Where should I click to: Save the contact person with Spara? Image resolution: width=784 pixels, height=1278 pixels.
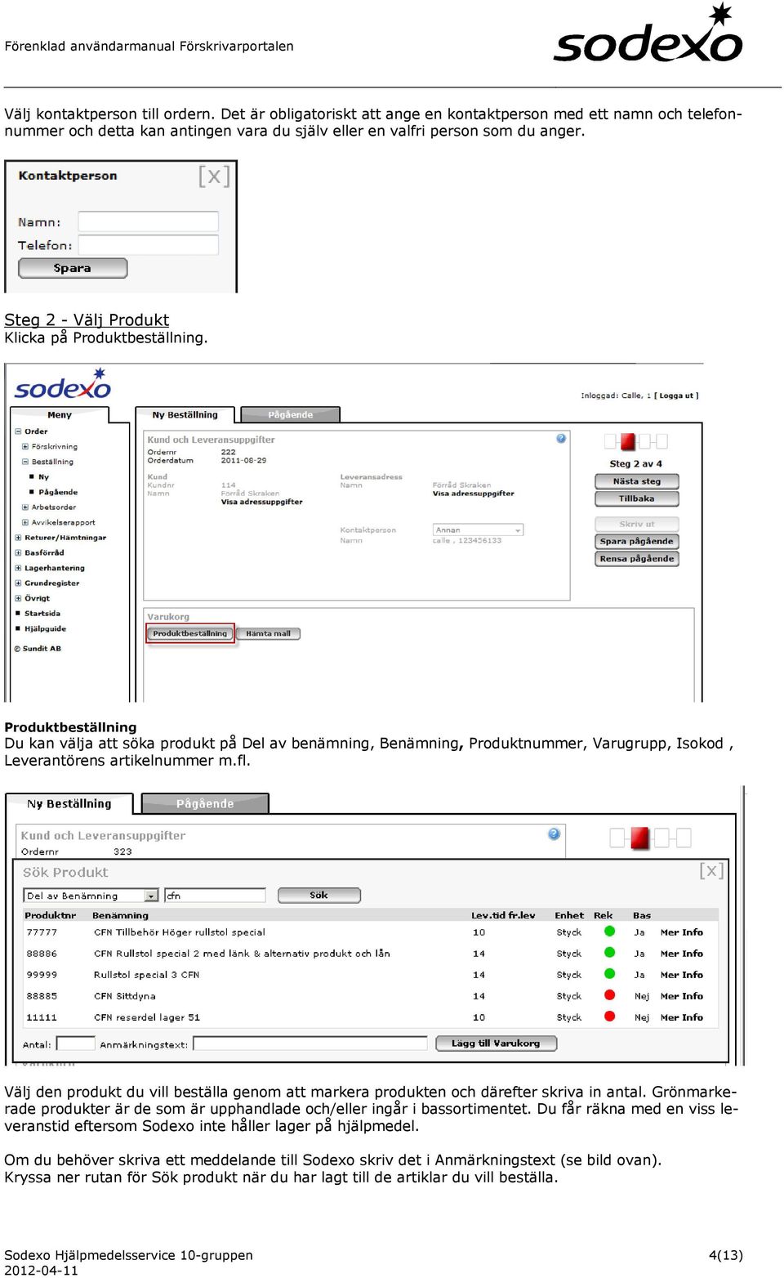click(x=73, y=268)
